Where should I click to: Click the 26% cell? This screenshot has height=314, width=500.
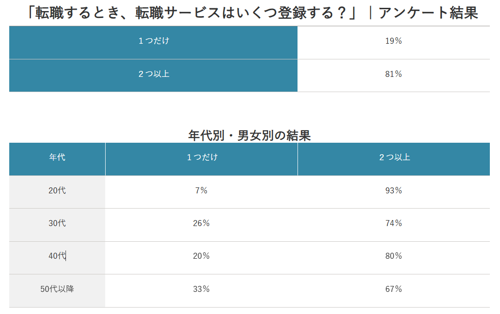[x=201, y=223]
